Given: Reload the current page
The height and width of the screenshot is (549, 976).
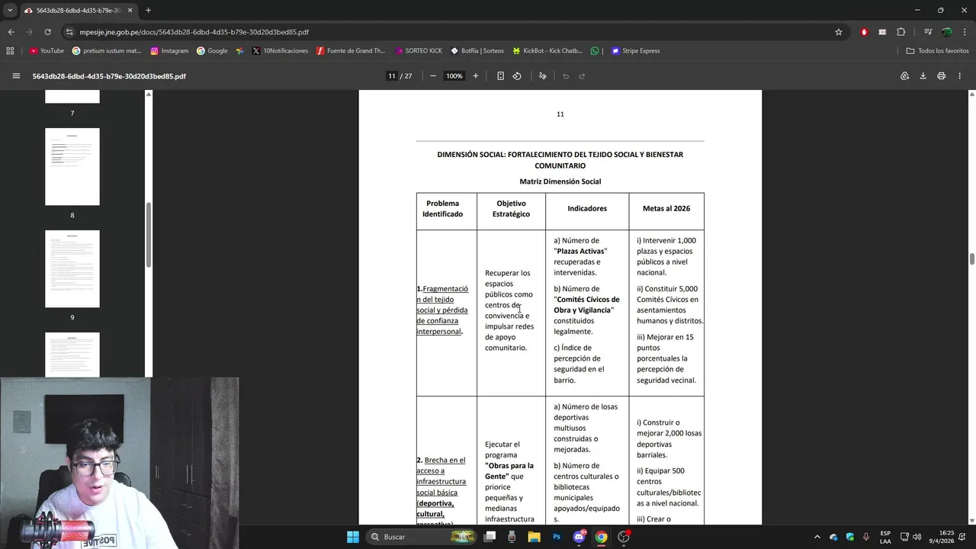Looking at the screenshot, I should [47, 32].
